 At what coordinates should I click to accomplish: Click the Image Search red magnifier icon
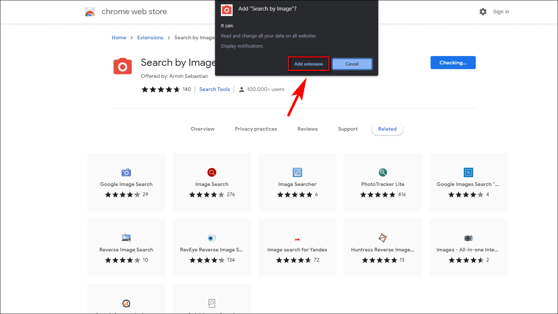click(212, 172)
